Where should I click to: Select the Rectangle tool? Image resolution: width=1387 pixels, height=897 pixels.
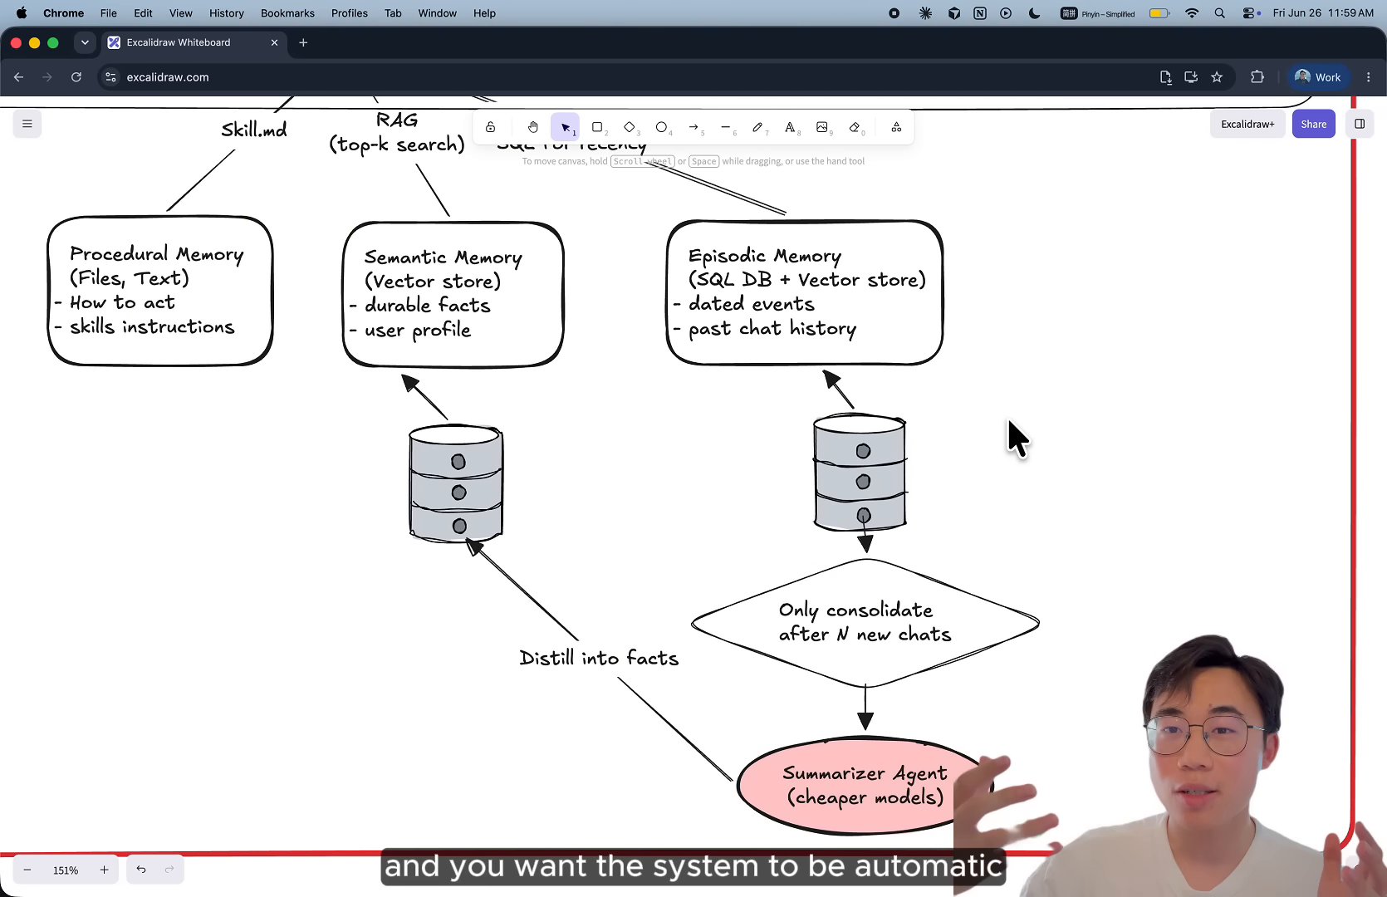click(597, 127)
